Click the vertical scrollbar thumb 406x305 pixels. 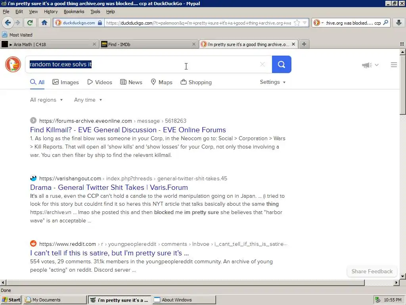pyautogui.click(x=403, y=85)
